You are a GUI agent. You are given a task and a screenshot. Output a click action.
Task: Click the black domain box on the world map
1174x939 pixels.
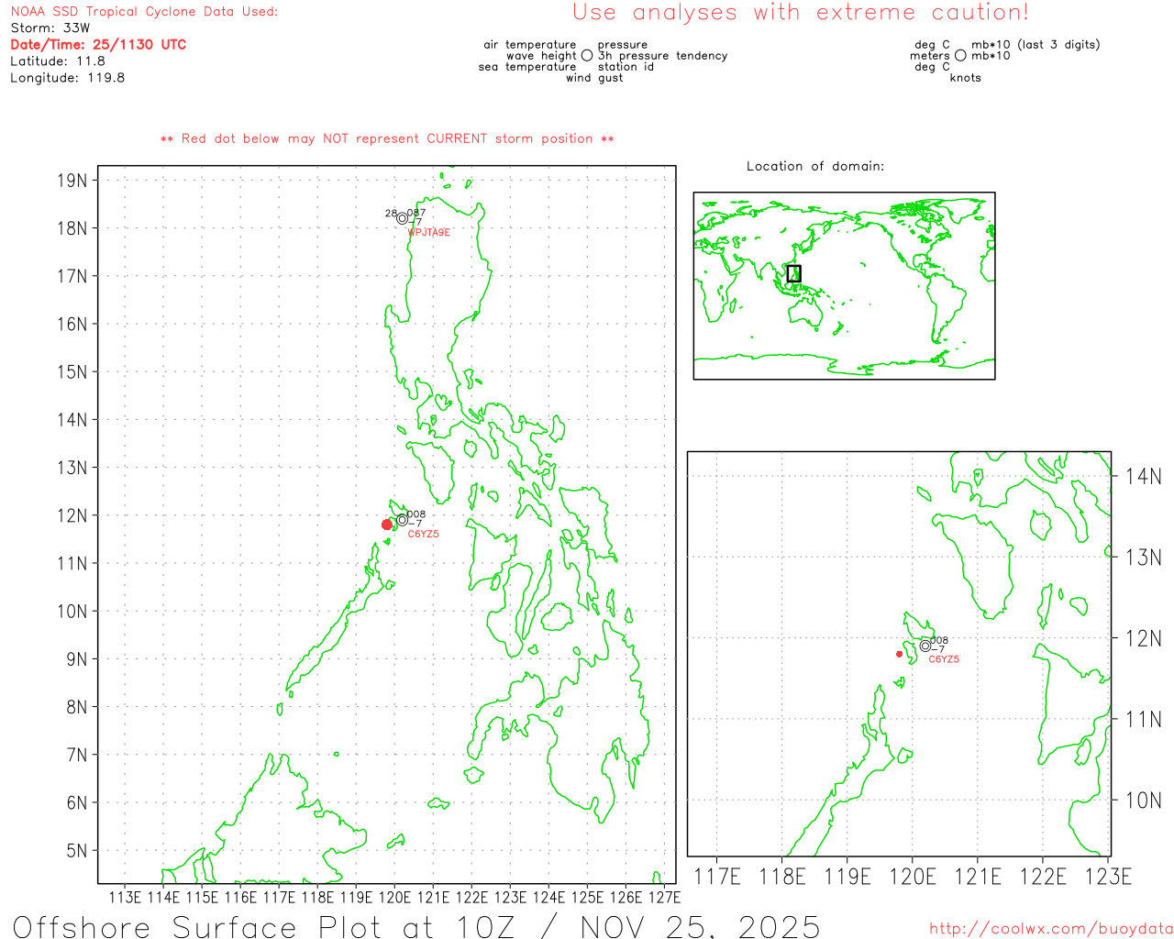[x=794, y=273]
